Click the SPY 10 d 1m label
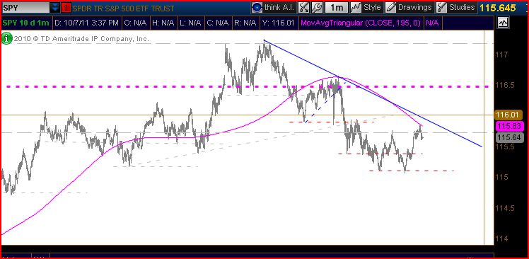Screen dimensions: 529x259 coord(26,23)
